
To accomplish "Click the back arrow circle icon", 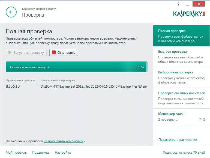I will [11, 12].
